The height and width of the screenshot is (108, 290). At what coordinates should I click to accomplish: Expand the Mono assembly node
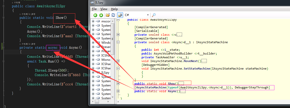coord(93,60)
